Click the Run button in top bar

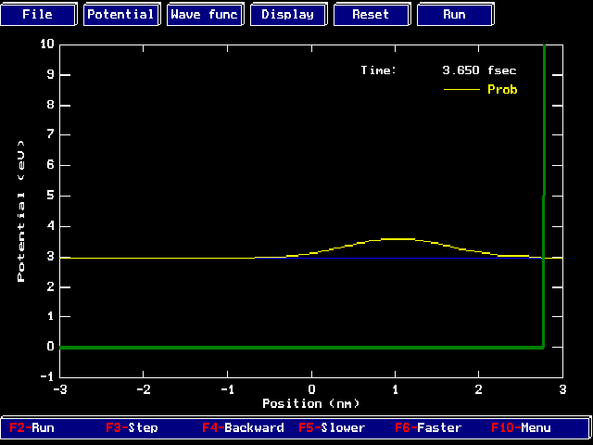(455, 15)
